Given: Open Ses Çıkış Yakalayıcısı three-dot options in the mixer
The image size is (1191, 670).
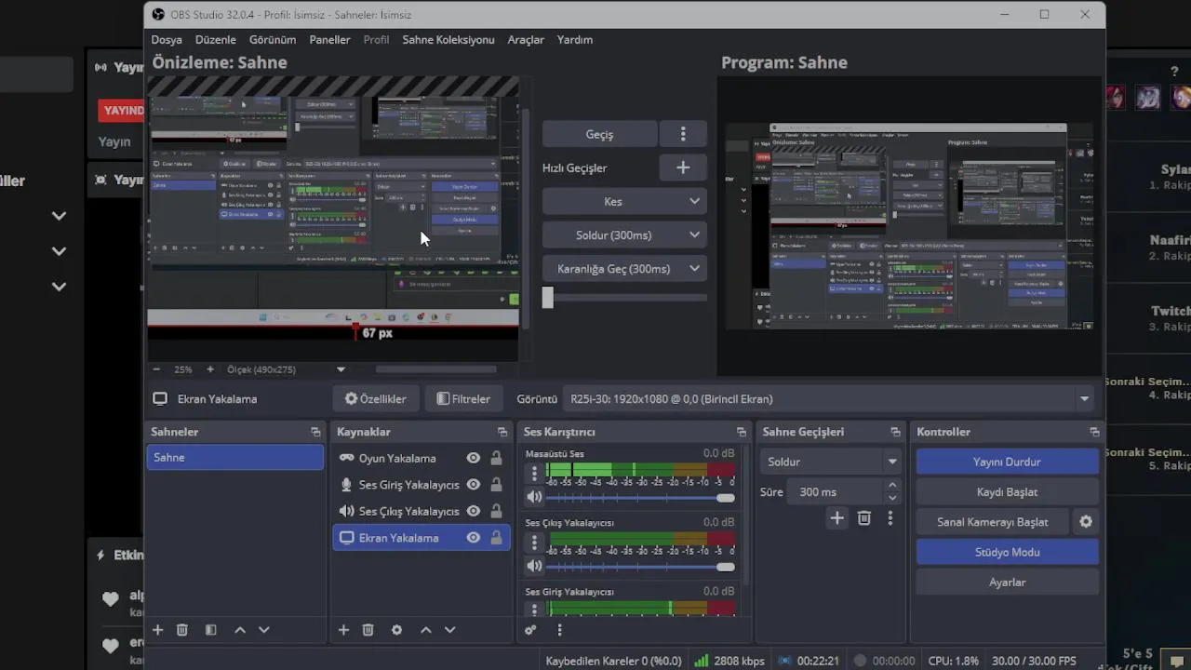Looking at the screenshot, I should 534,543.
